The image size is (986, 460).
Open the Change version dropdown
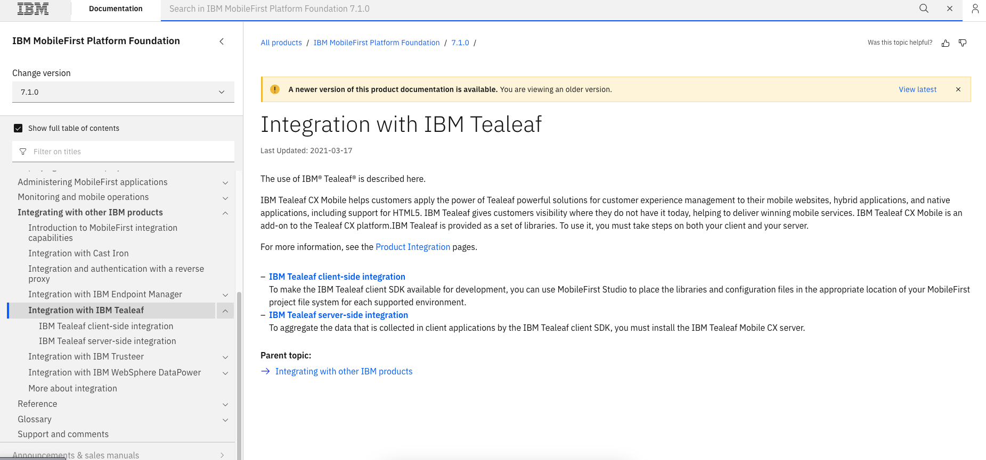(x=123, y=92)
